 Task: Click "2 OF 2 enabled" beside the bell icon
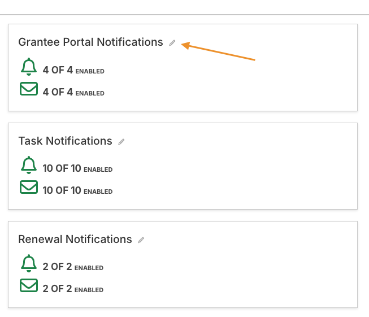(73, 267)
